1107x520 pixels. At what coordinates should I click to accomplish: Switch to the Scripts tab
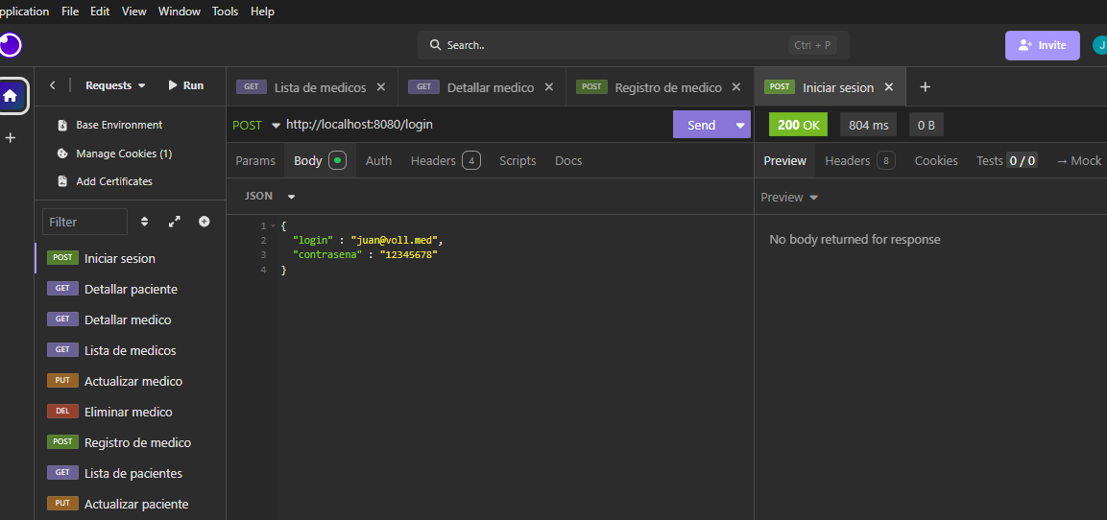click(x=517, y=161)
